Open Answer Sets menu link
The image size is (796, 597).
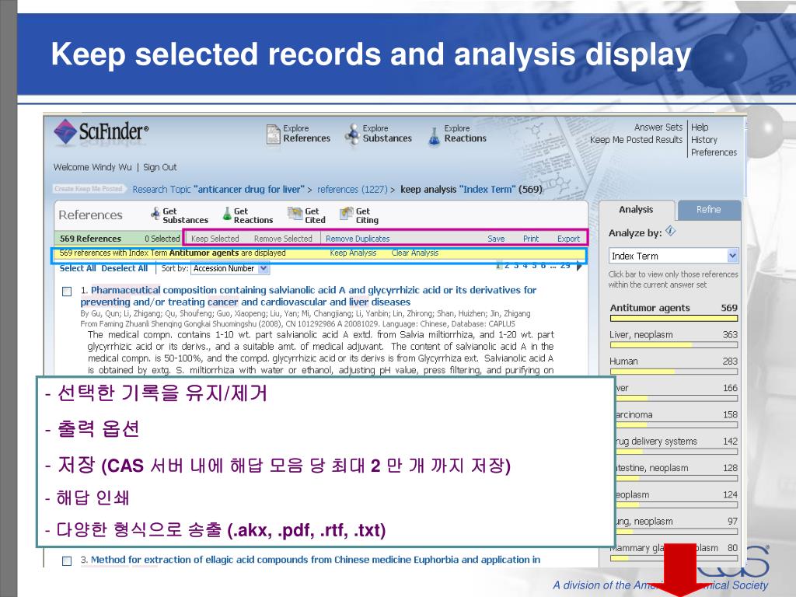tap(658, 127)
